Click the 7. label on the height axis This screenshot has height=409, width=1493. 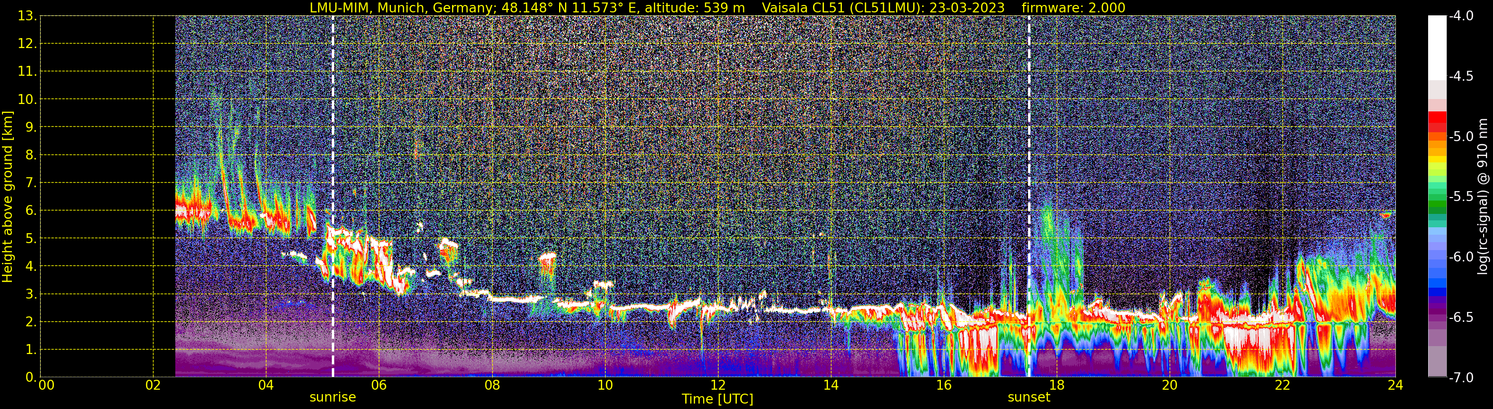(31, 183)
